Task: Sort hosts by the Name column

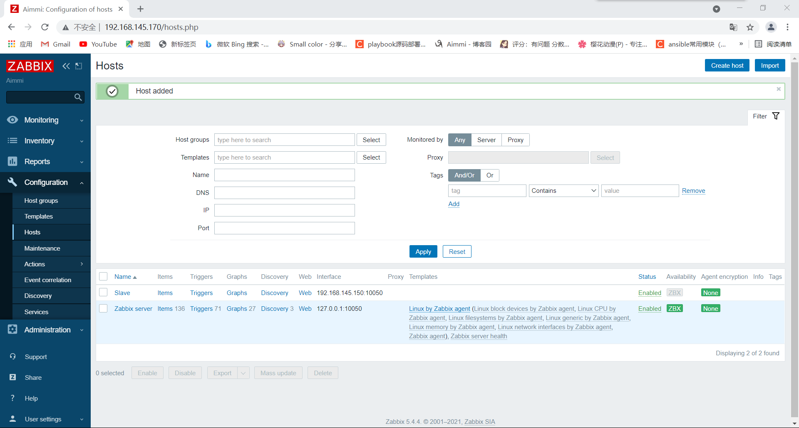Action: [125, 277]
